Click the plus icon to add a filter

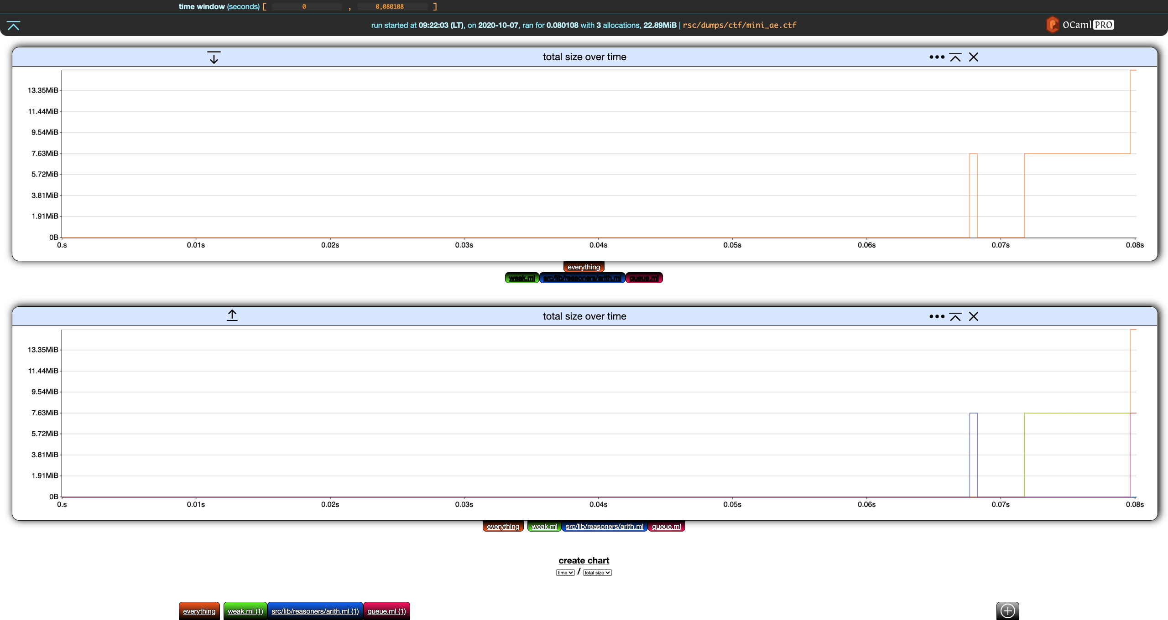1008,610
